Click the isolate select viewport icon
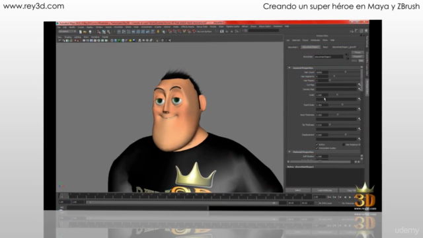This screenshot has width=423, height=238. tap(157, 40)
